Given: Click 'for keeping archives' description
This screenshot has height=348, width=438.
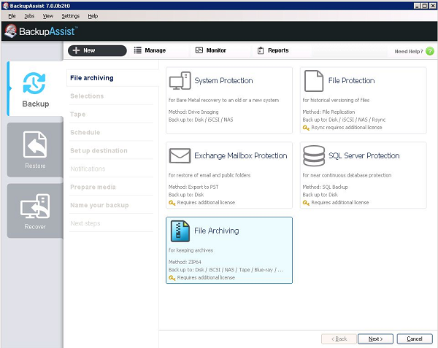Looking at the screenshot, I should point(191,250).
